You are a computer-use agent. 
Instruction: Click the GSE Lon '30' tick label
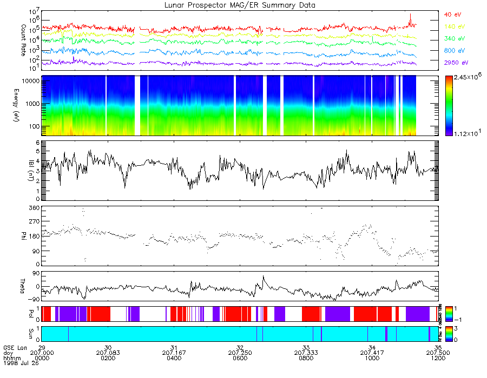click(108, 348)
